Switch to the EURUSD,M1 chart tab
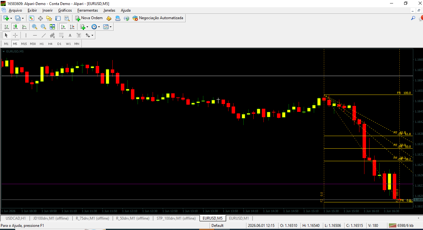423x230 pixels. click(239, 218)
